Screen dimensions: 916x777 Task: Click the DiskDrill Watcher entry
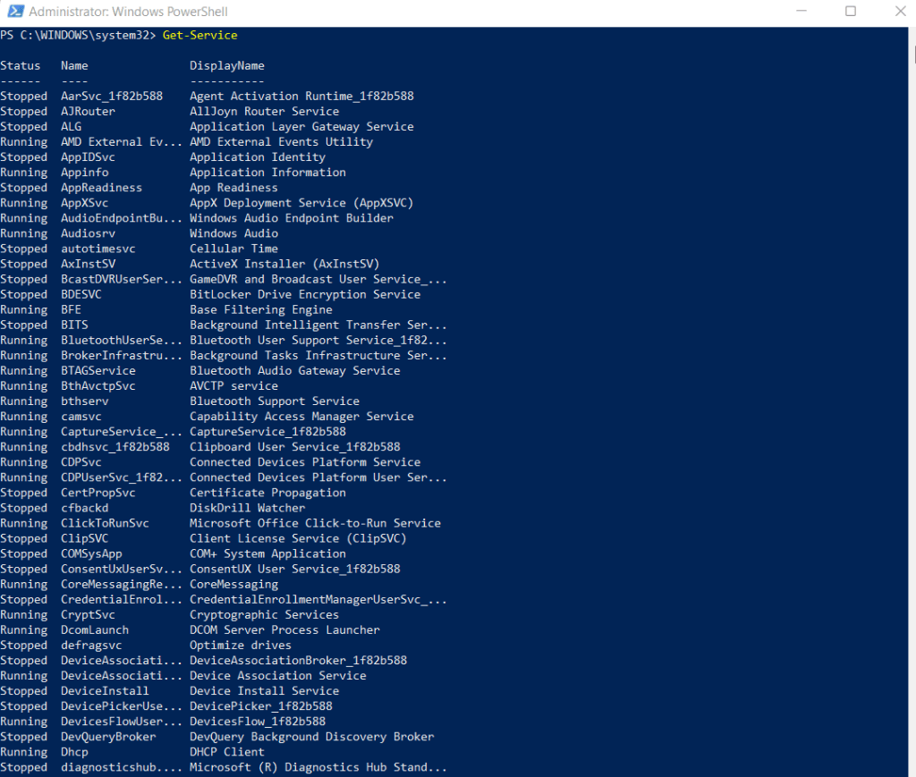247,508
